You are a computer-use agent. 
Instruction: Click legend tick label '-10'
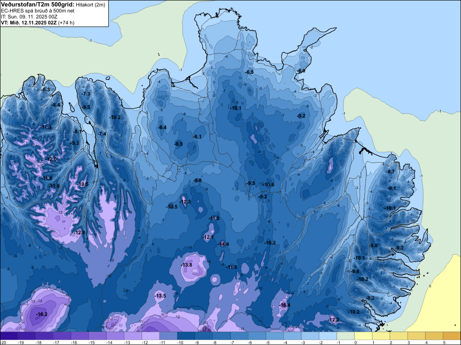(x=180, y=342)
